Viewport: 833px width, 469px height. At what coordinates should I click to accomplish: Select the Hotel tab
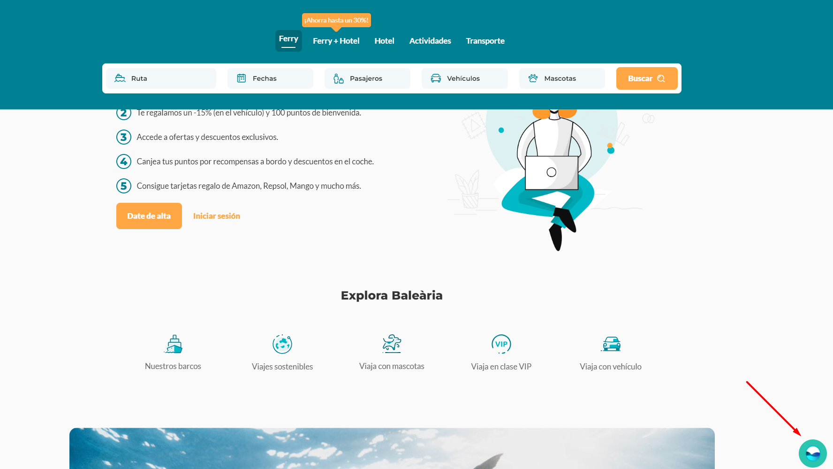(384, 41)
